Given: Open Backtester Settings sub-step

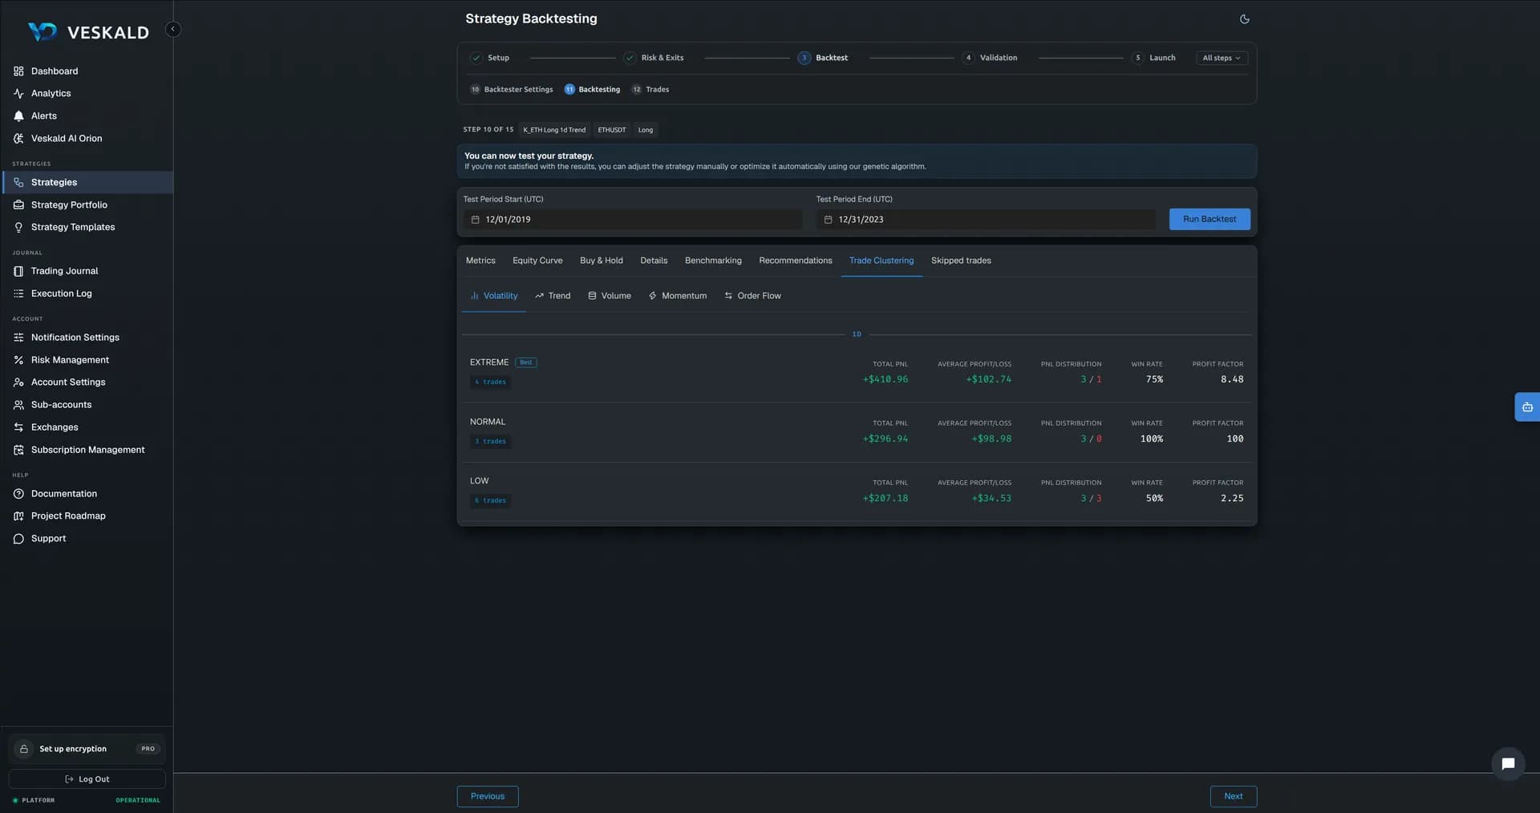Looking at the screenshot, I should [x=512, y=90].
